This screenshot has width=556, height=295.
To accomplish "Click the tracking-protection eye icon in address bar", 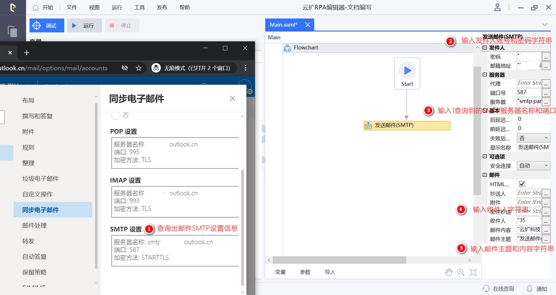I will pyautogui.click(x=125, y=68).
